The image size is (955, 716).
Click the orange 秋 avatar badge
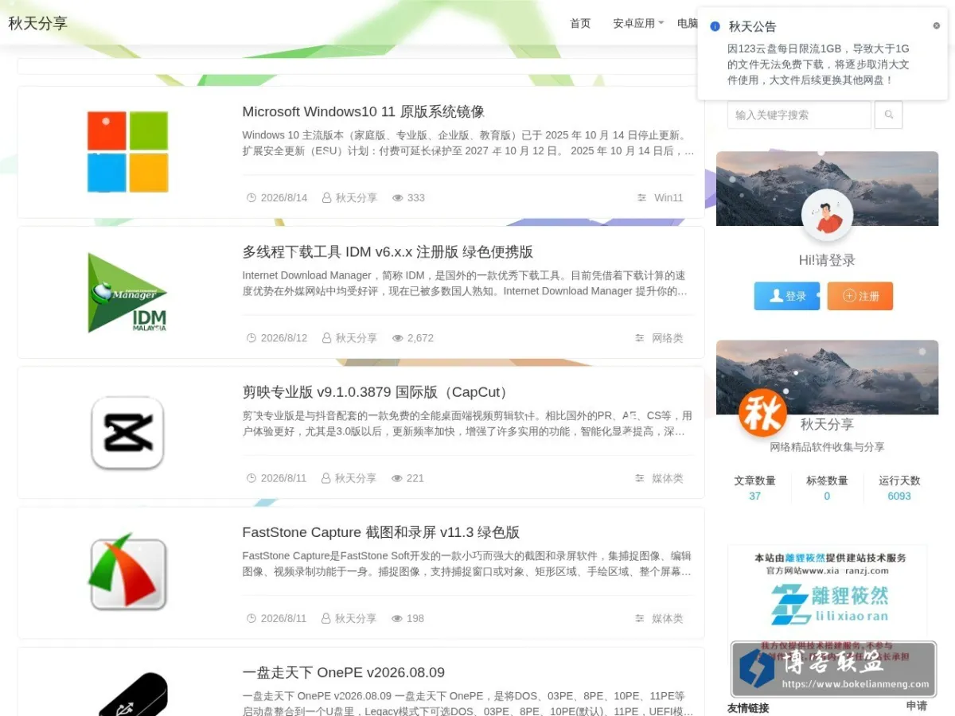762,413
